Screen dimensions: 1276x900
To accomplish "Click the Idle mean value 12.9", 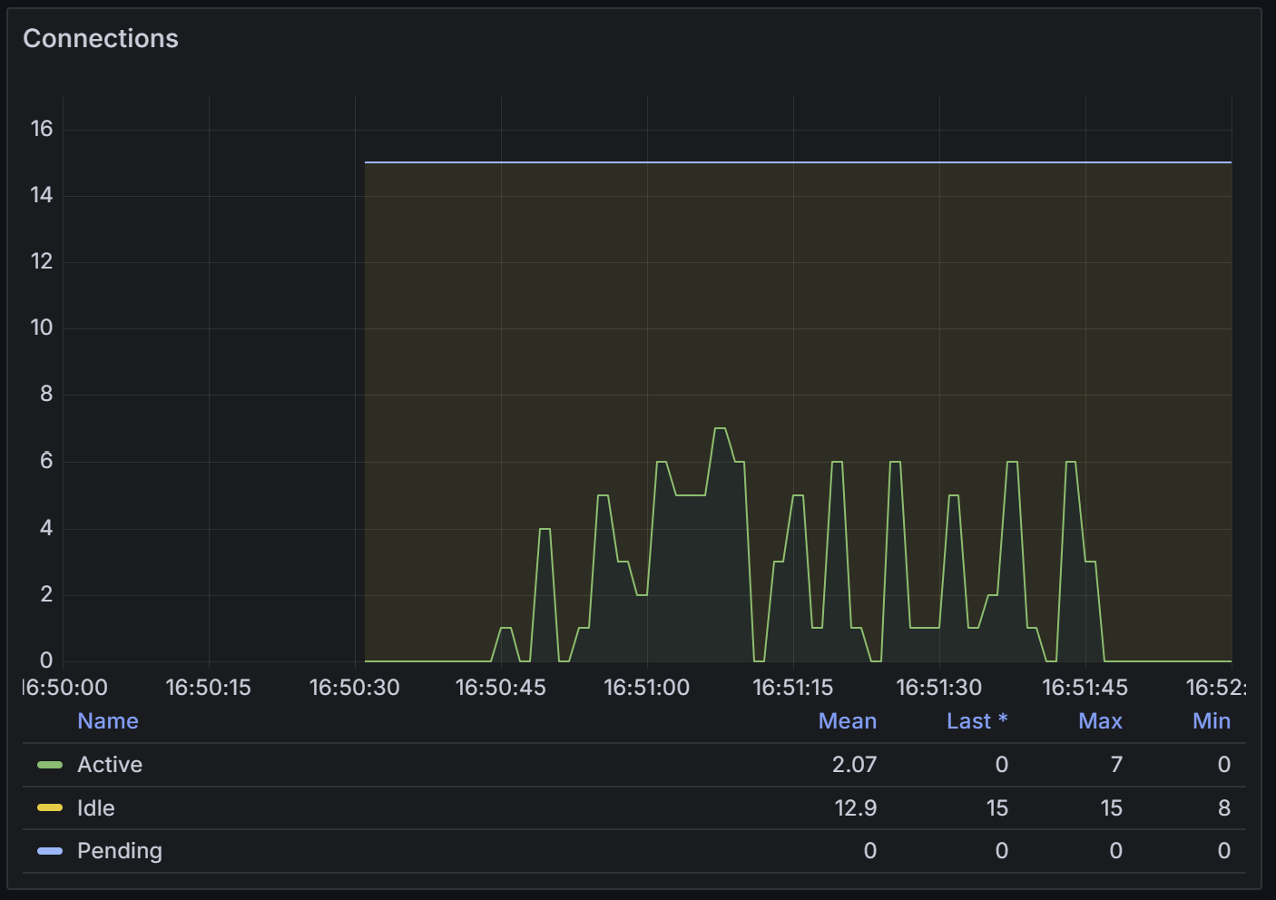I will tap(855, 807).
